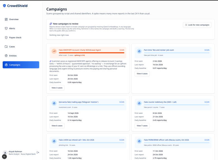Click the sparkle icon beside New campaigns to review
Viewport: 218px width, 160px height.
51,24
